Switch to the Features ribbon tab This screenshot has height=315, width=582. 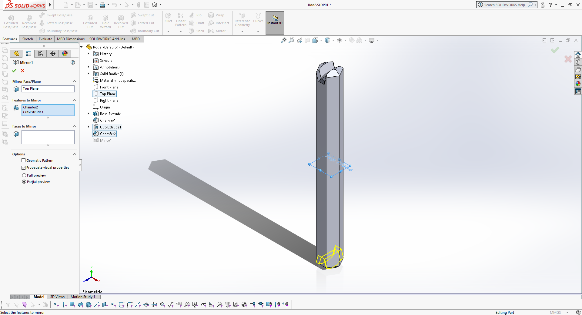10,39
